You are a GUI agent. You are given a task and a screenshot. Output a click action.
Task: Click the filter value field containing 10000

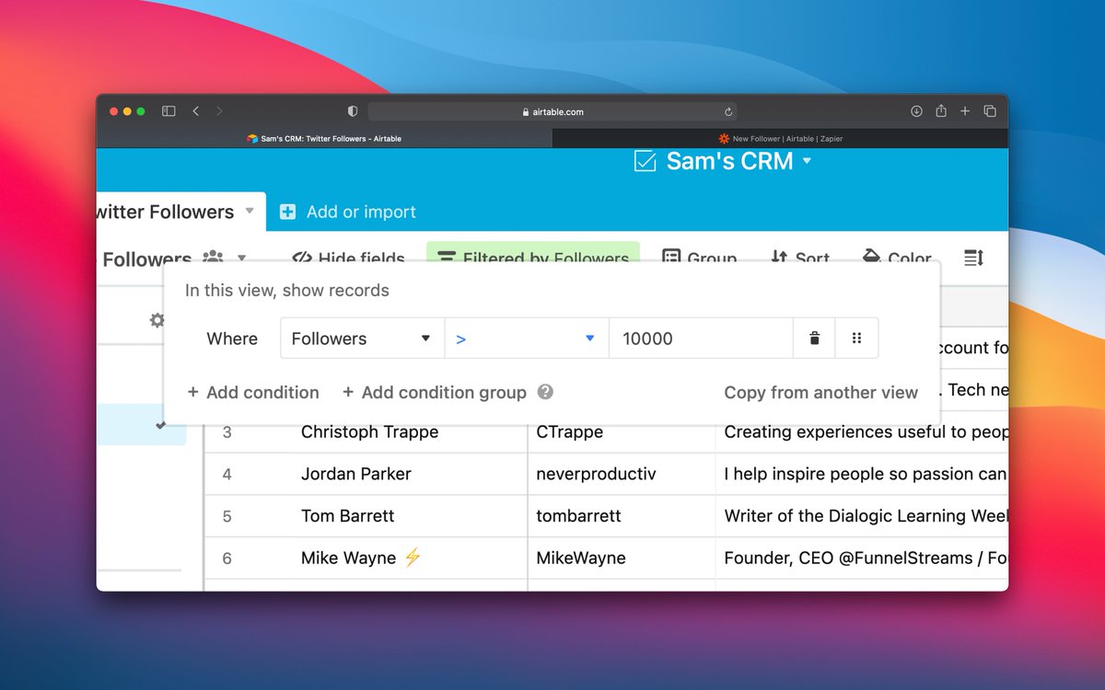point(701,339)
